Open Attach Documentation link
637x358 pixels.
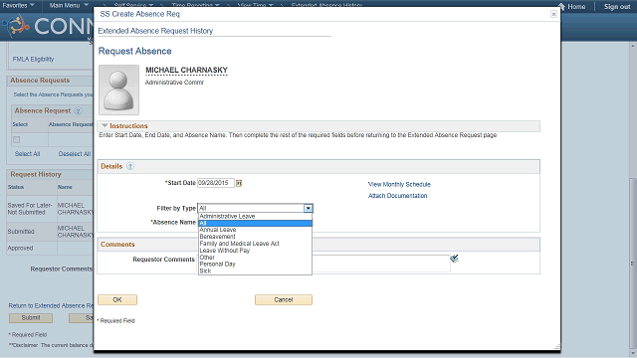397,196
